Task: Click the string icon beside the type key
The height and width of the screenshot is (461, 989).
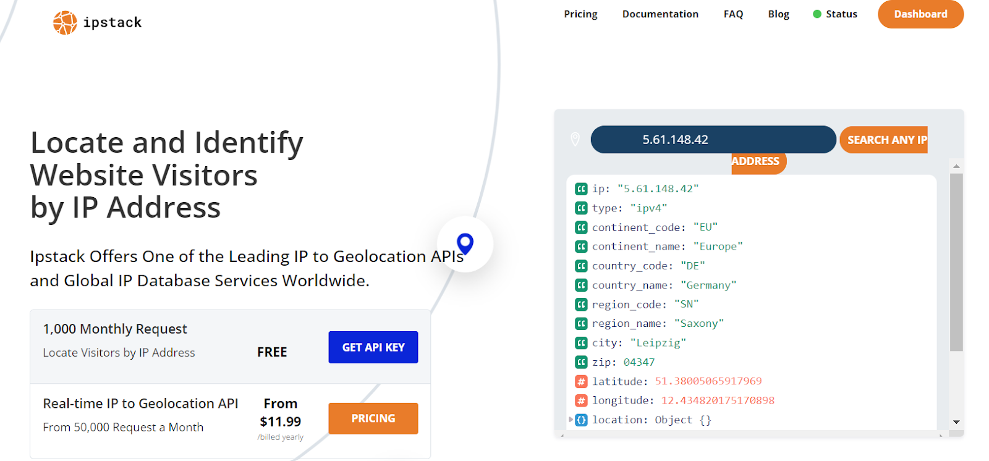Action: 581,208
